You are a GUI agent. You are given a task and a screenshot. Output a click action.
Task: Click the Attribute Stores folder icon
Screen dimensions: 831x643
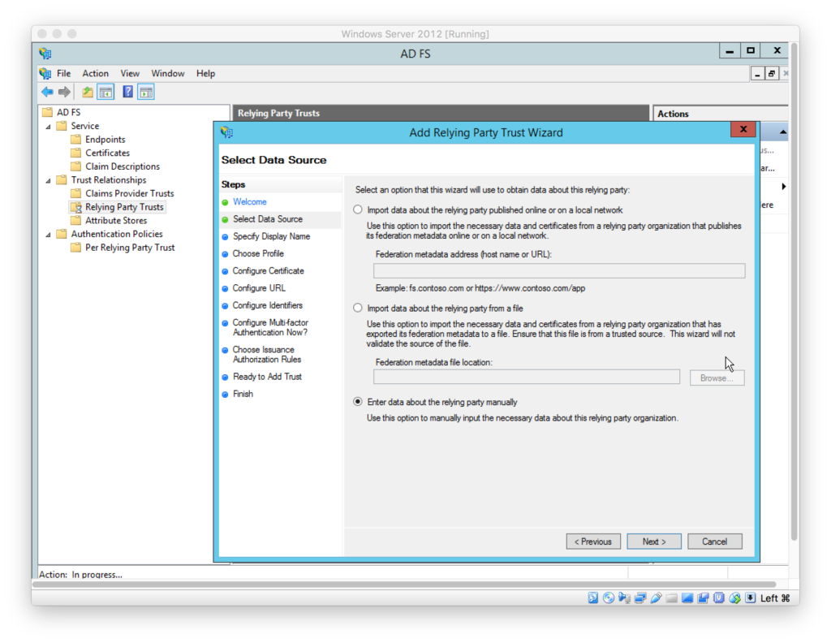coord(75,220)
